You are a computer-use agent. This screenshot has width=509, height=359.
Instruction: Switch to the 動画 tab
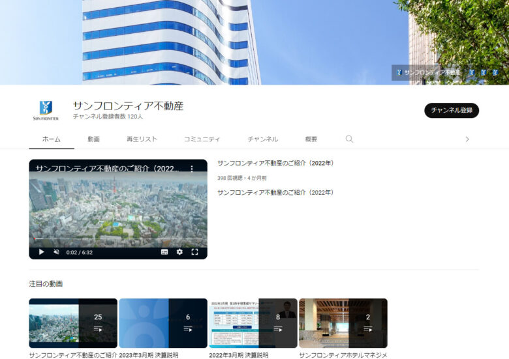(93, 139)
